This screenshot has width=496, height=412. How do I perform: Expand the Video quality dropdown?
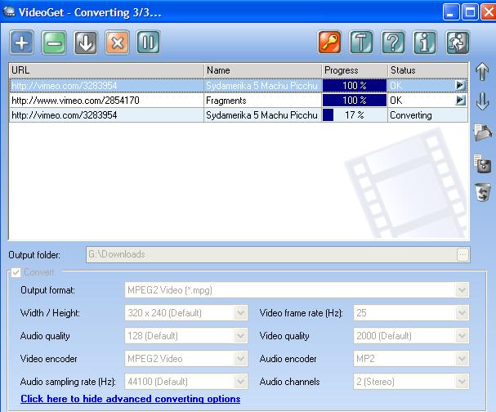(462, 336)
